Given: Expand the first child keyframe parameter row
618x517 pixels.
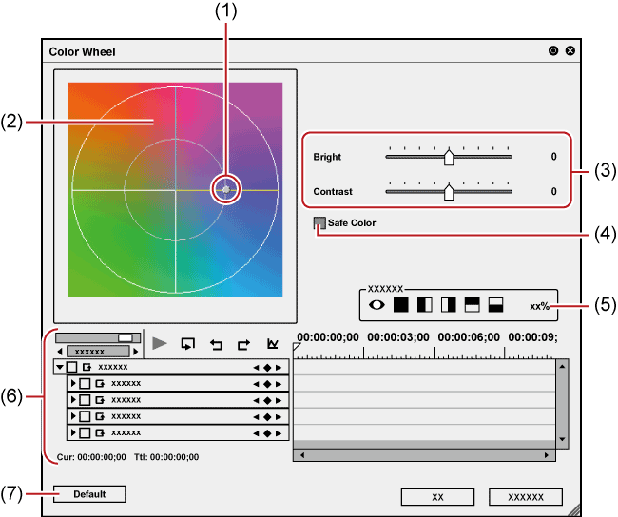Looking at the screenshot, I should coord(74,384).
